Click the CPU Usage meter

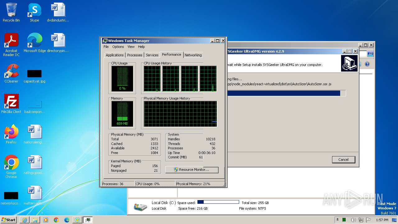tap(122, 79)
